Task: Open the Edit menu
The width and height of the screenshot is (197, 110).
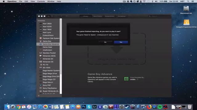Action: 26,1
